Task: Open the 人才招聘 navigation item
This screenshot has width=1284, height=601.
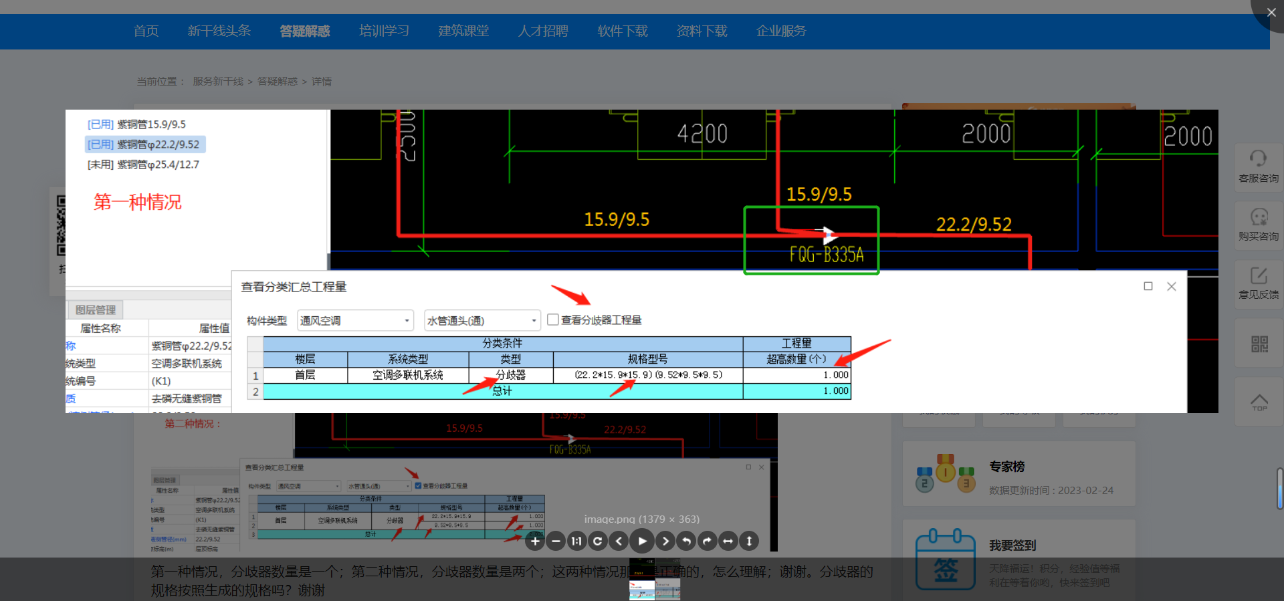Action: click(x=543, y=31)
